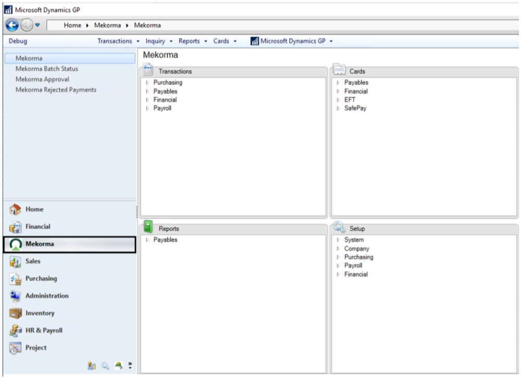Image resolution: width=521 pixels, height=378 pixels.
Task: Expand Purchasing under Transactions
Action: click(147, 83)
